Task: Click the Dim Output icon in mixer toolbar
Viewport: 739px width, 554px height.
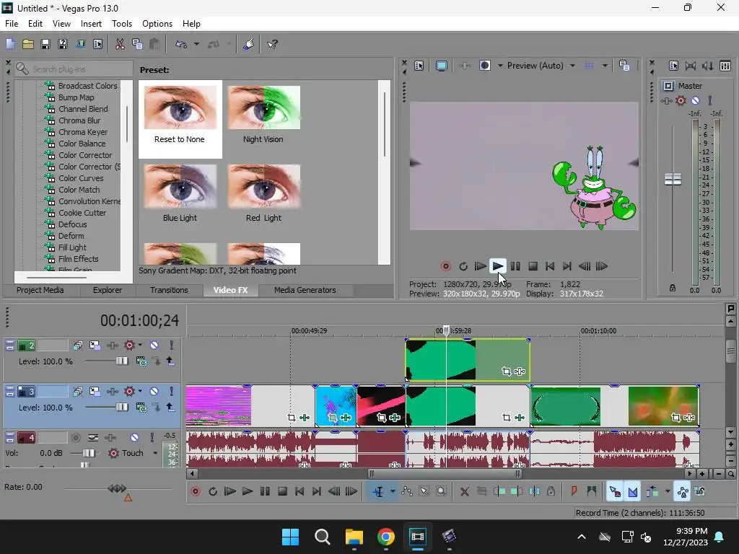Action: pos(708,66)
